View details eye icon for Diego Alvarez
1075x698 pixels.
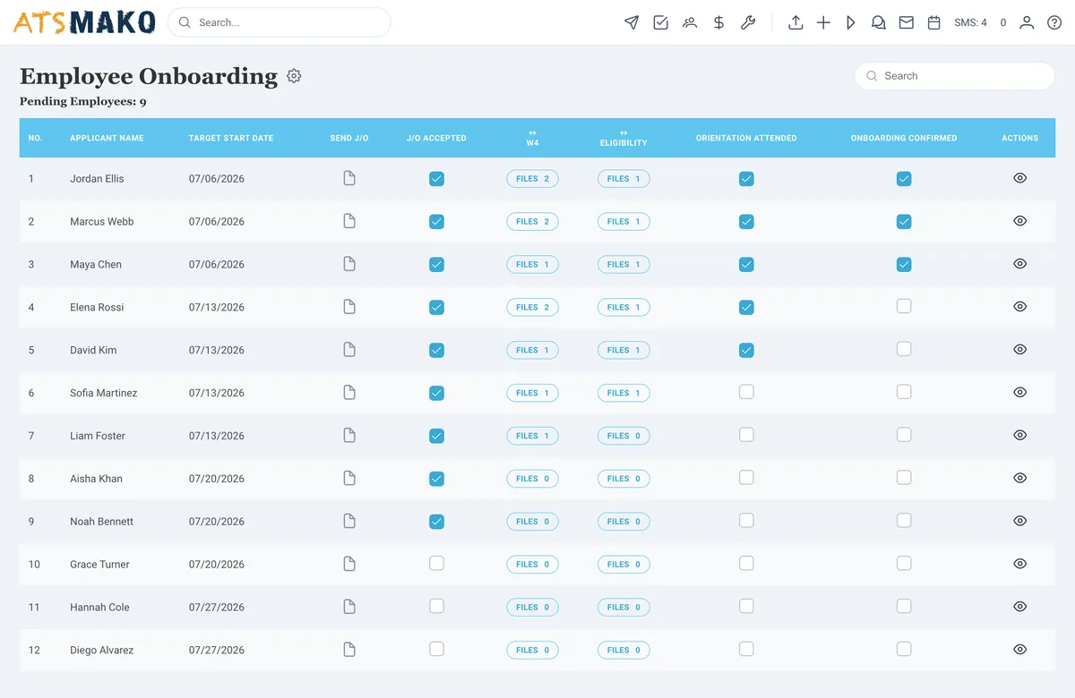coord(1019,650)
